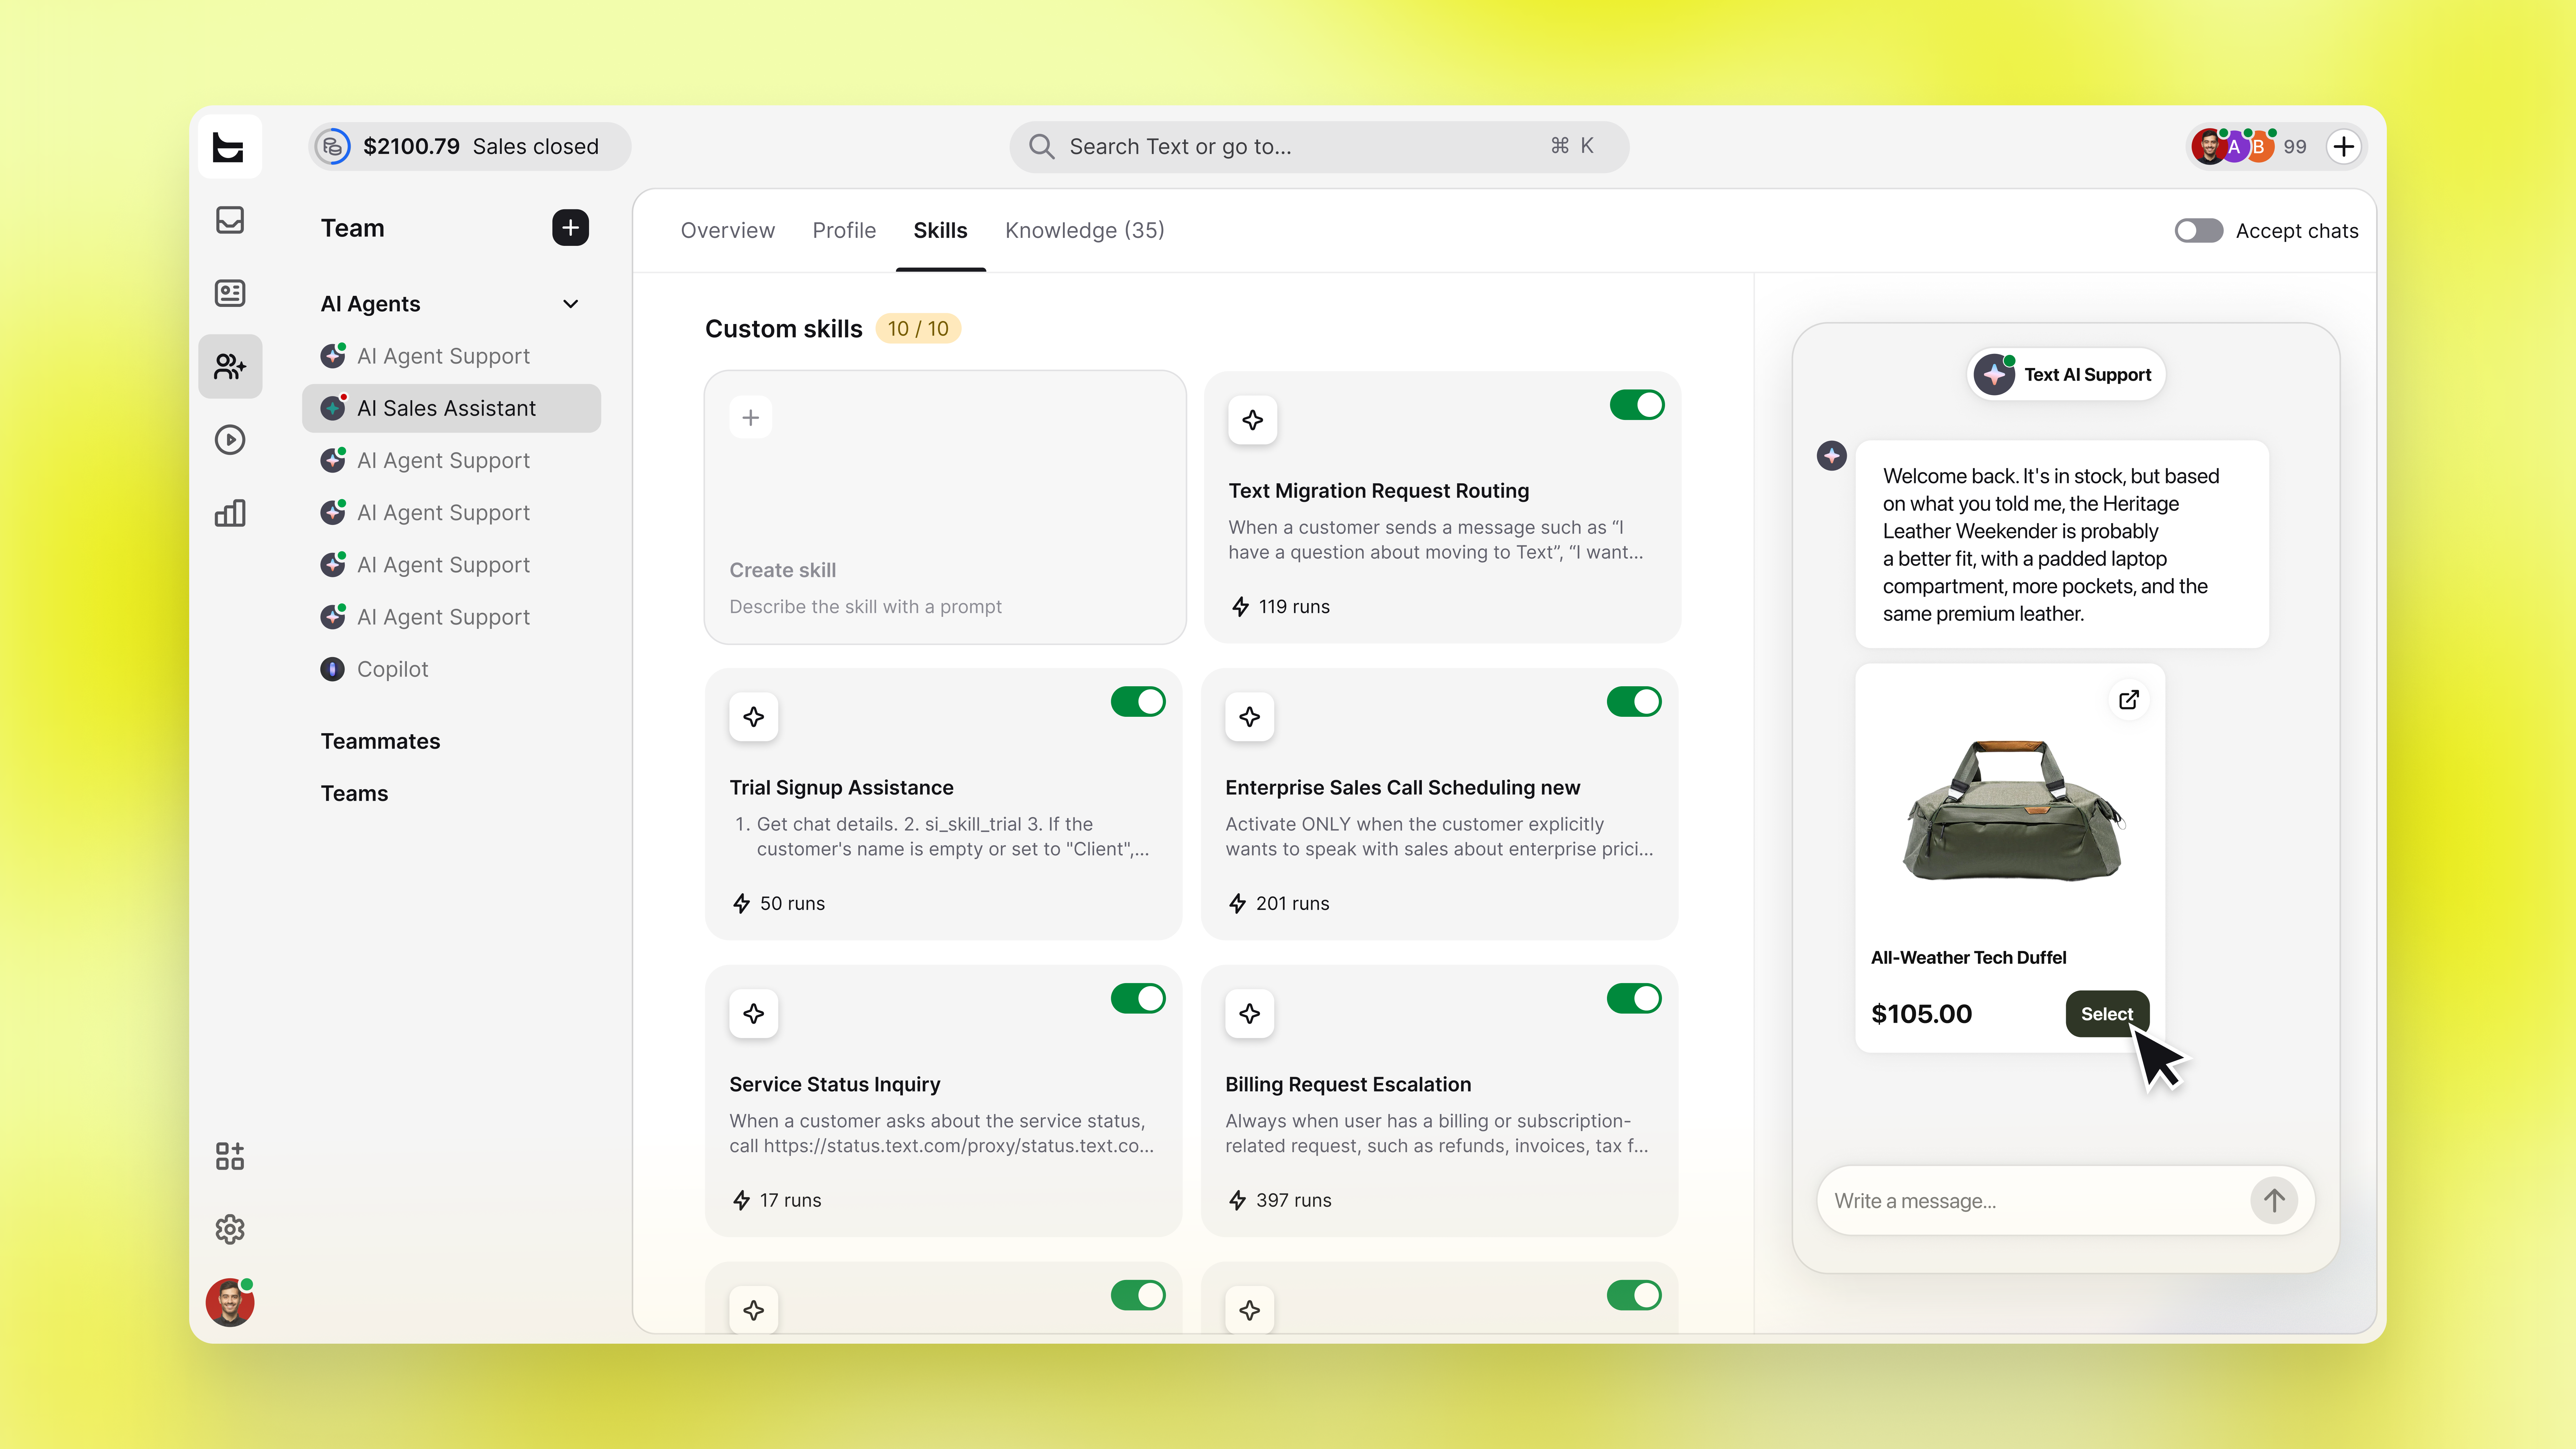Open the inbox icon in left sidebar
This screenshot has height=1449, width=2576.
tap(230, 220)
